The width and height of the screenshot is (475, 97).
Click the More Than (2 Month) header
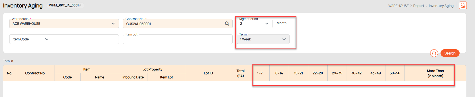point(435,73)
